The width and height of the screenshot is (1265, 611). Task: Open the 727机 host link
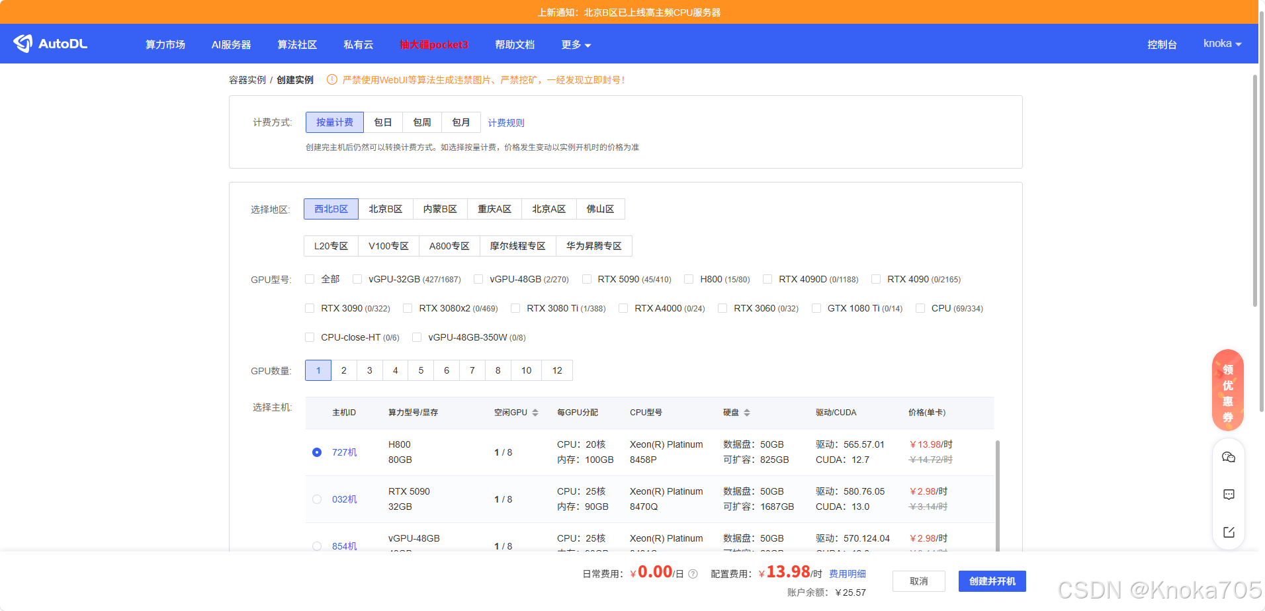[x=345, y=452]
